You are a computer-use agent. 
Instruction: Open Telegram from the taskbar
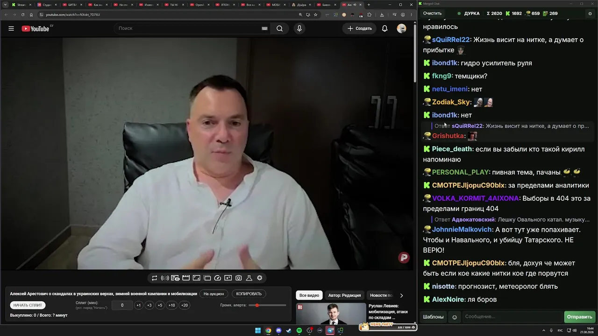(x=330, y=331)
